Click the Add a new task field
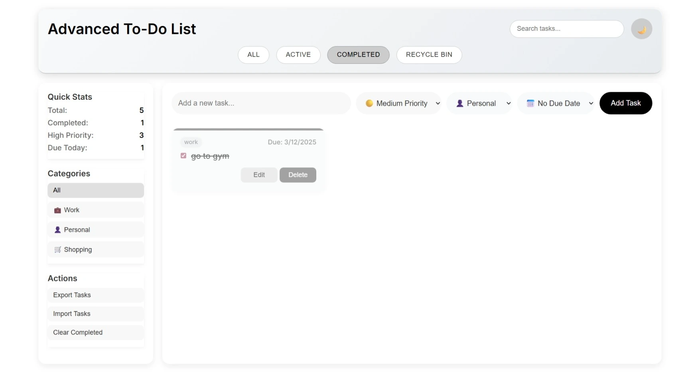 pyautogui.click(x=261, y=103)
